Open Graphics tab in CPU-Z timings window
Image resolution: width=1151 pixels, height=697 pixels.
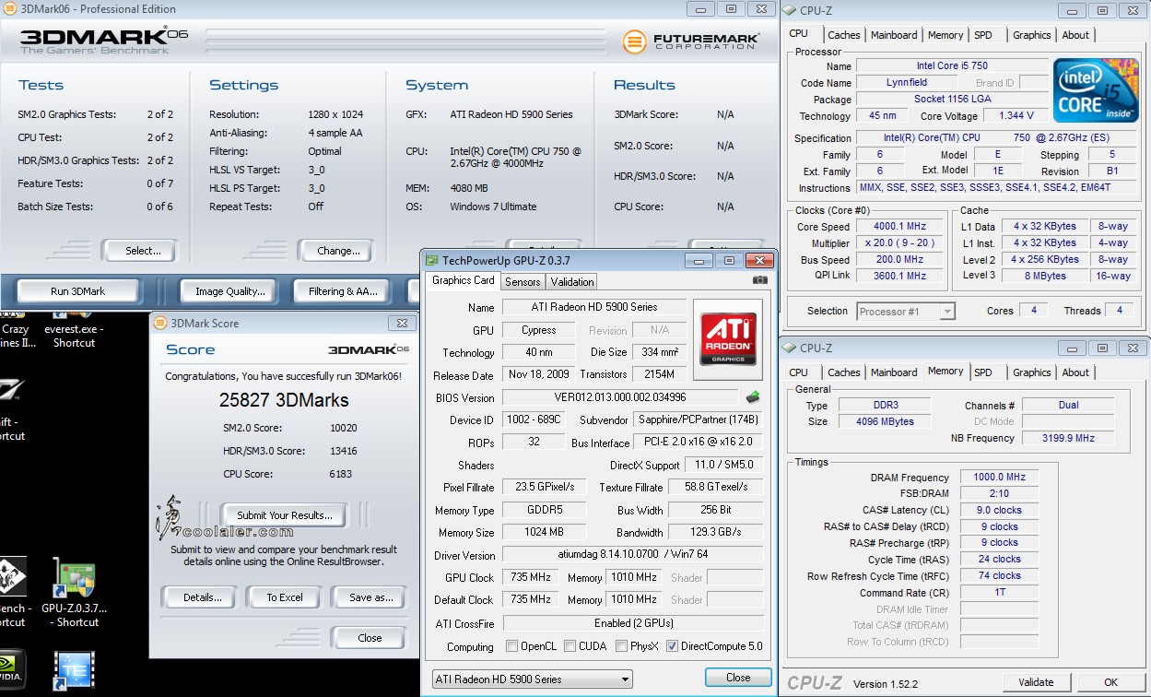[x=1031, y=372]
